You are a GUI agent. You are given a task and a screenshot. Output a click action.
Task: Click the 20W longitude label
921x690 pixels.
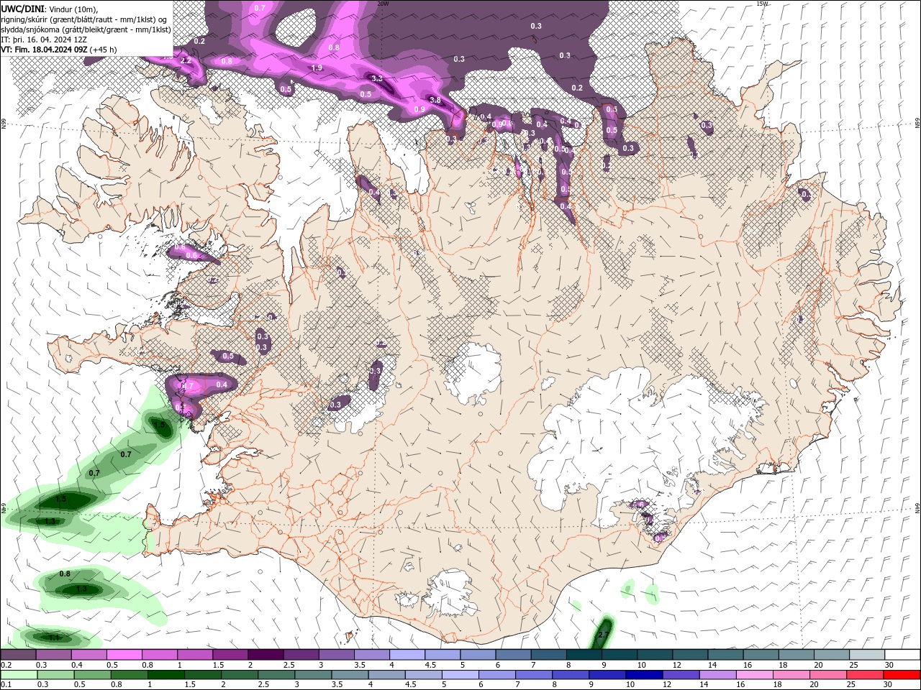tap(384, 4)
